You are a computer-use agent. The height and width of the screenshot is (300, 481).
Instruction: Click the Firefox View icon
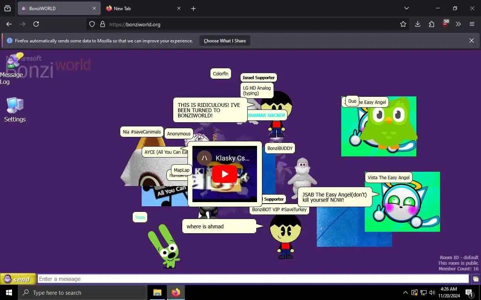pos(8,8)
